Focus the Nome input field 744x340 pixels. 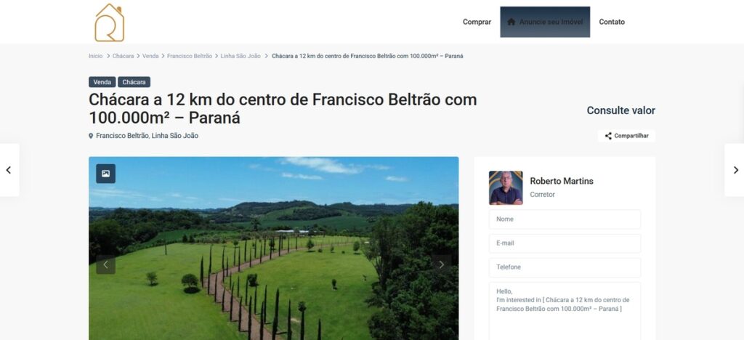coord(565,219)
